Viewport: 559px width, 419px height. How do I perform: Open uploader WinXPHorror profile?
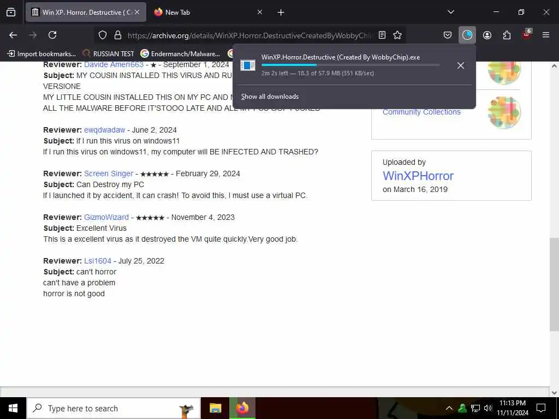coord(418,176)
